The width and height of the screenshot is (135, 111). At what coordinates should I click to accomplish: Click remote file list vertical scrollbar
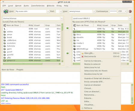tap(130, 43)
